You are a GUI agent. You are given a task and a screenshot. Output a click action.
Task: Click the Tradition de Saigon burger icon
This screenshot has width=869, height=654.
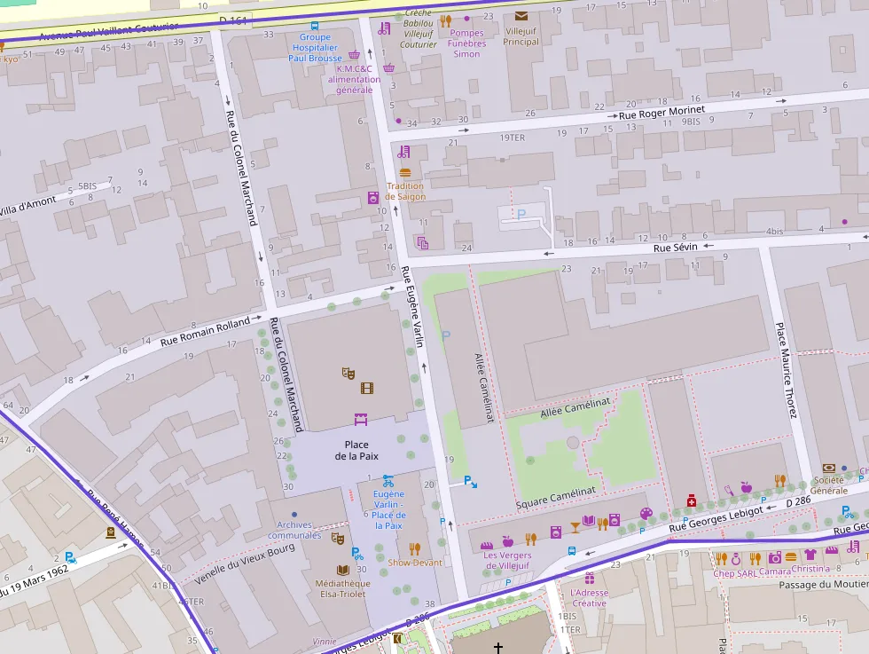pos(405,172)
